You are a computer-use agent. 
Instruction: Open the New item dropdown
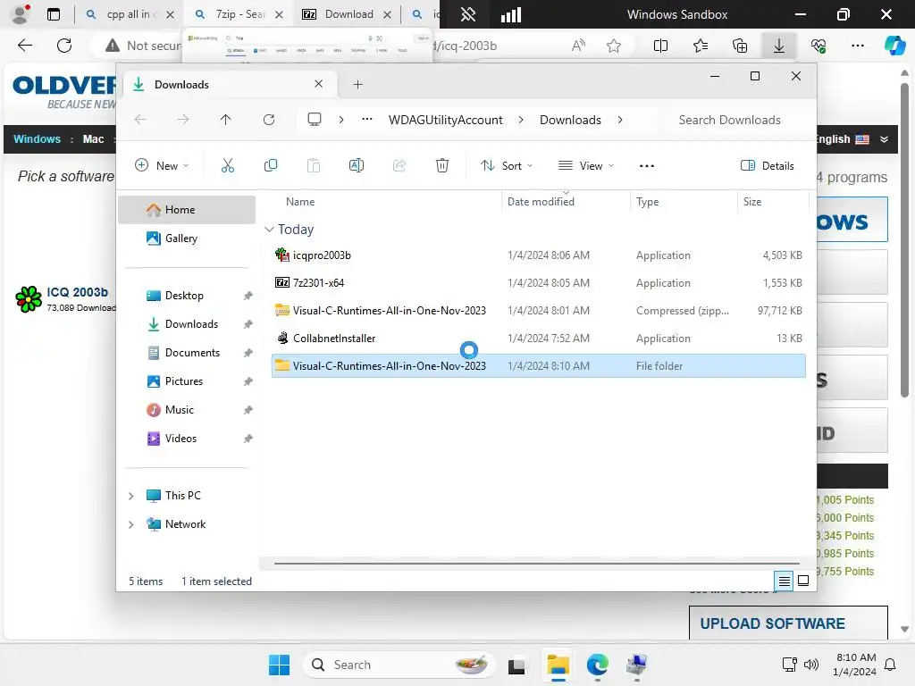162,165
